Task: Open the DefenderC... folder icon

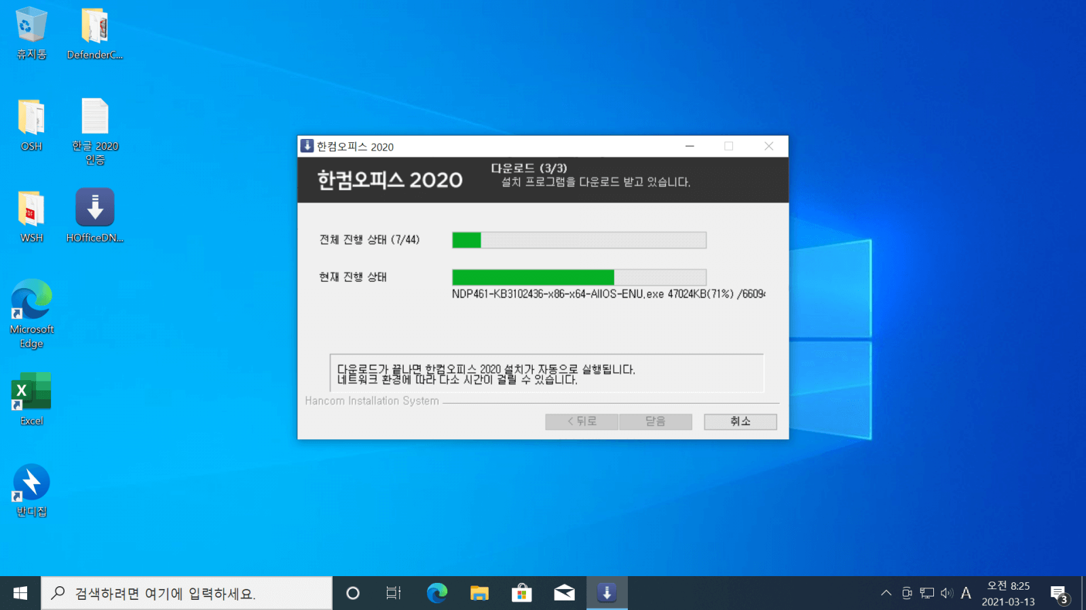Action: (95, 33)
